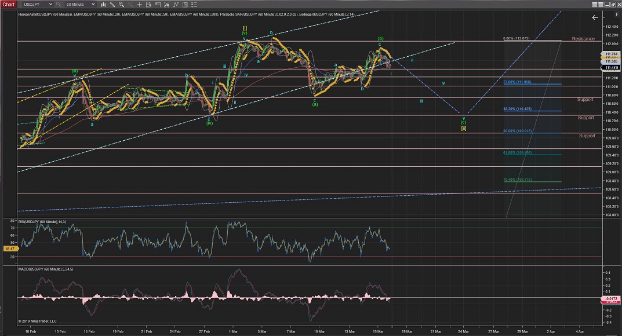
Task: Select the drawing tools pencil icon
Action: [x=112, y=5]
